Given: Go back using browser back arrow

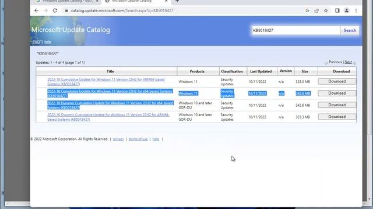Looking at the screenshot, I should [x=36, y=10].
